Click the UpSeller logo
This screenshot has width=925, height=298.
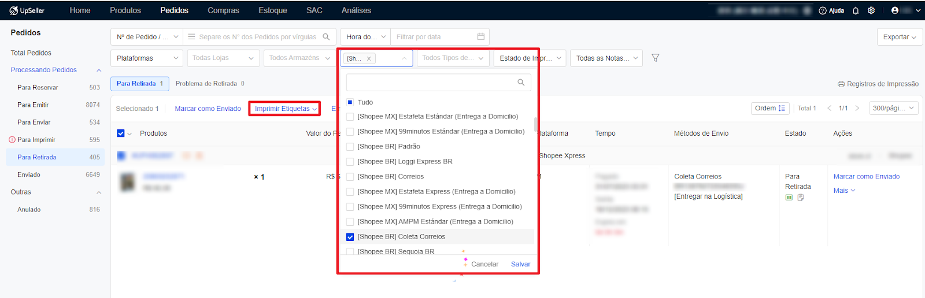tap(27, 10)
